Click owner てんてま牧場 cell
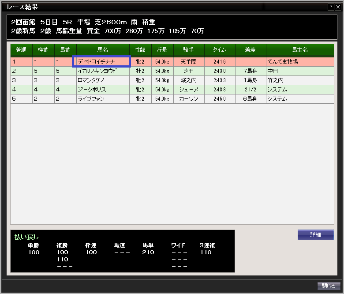 300,62
